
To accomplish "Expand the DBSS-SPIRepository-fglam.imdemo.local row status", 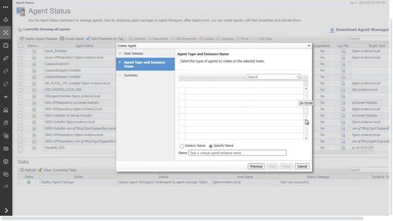I will tap(34, 135).
